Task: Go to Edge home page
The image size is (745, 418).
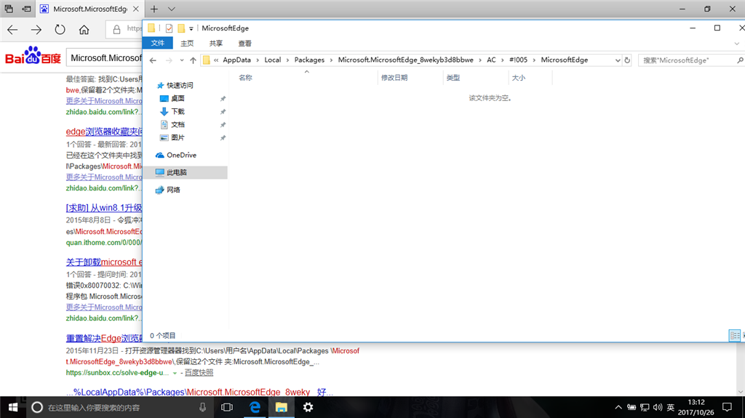Action: tap(84, 30)
